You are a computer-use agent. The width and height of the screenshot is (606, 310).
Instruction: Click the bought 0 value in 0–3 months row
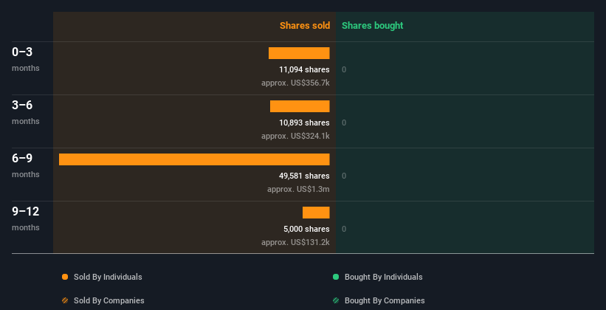[x=344, y=69]
